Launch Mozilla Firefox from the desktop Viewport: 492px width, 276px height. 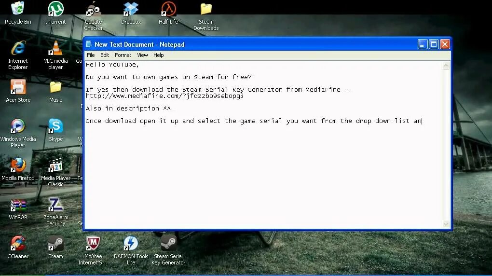(x=18, y=169)
